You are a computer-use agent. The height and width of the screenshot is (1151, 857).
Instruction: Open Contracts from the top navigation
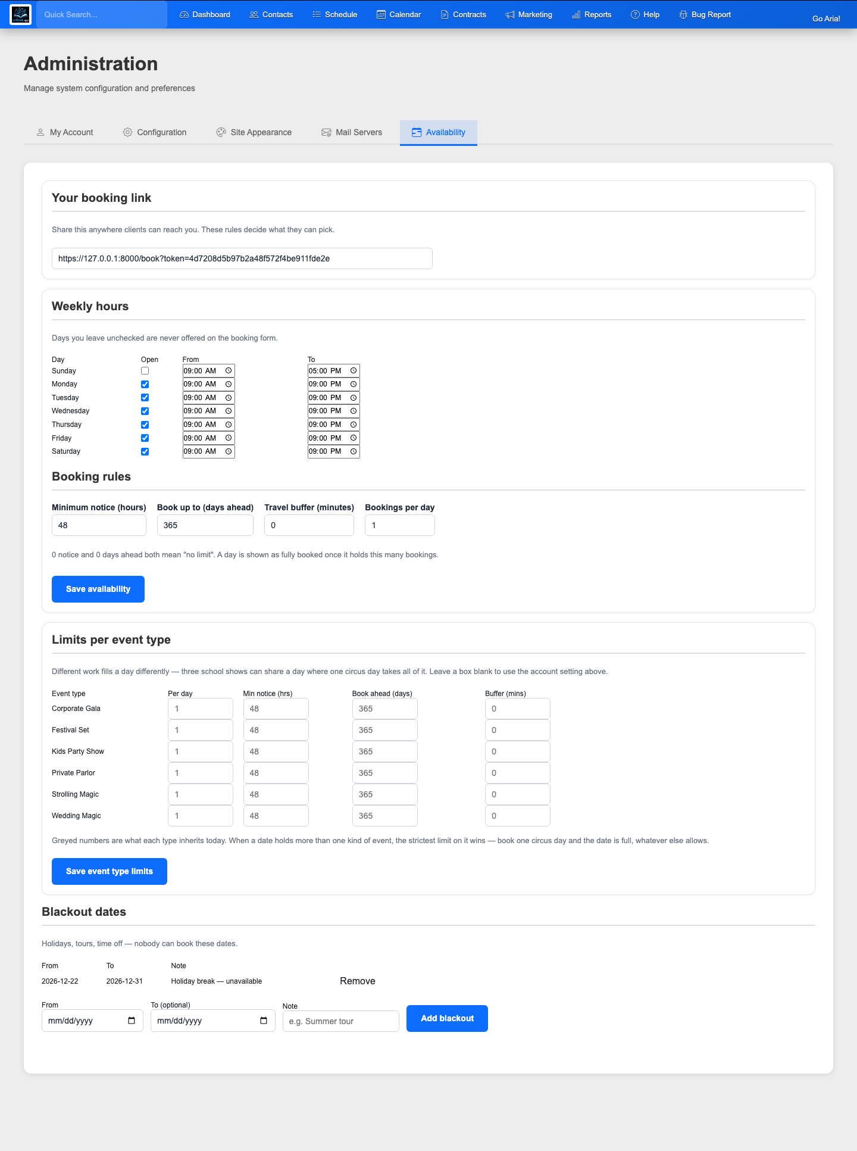[463, 14]
